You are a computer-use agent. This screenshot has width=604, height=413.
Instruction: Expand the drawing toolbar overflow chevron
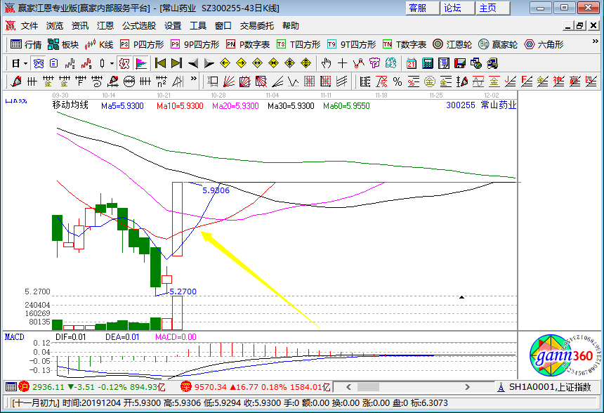[x=193, y=79]
